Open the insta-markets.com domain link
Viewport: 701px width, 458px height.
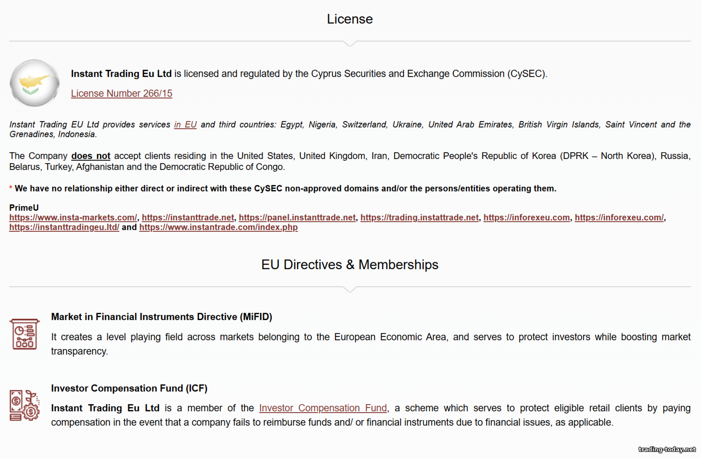(x=73, y=217)
